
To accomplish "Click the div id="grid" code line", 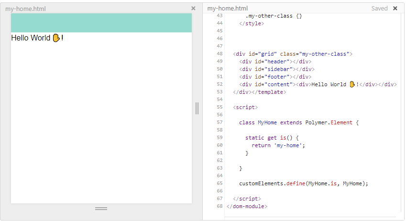I will tap(293, 54).
